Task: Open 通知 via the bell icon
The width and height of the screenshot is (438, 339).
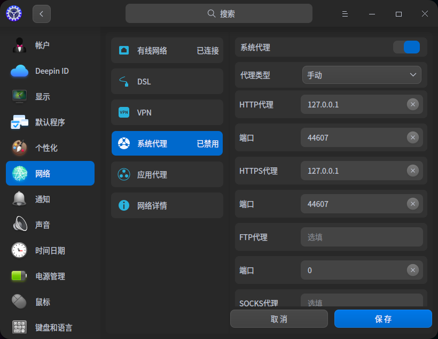Action: pos(20,199)
